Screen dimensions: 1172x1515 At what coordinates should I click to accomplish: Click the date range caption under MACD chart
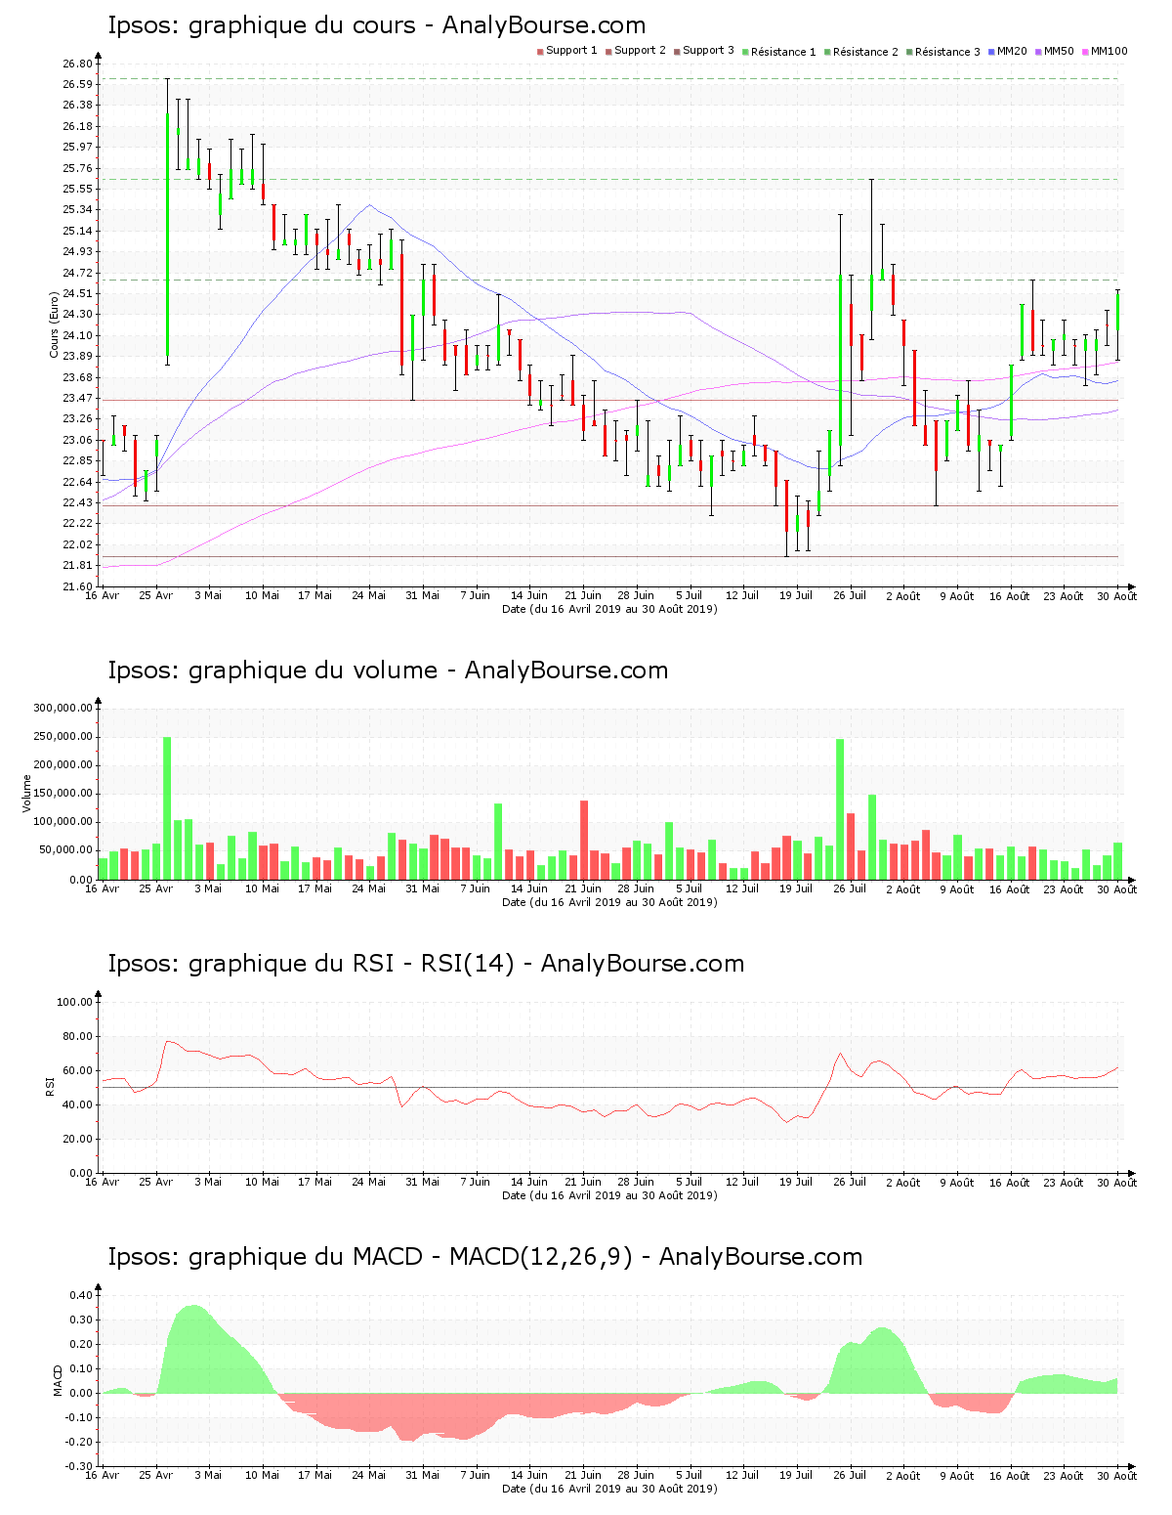pos(609,1489)
